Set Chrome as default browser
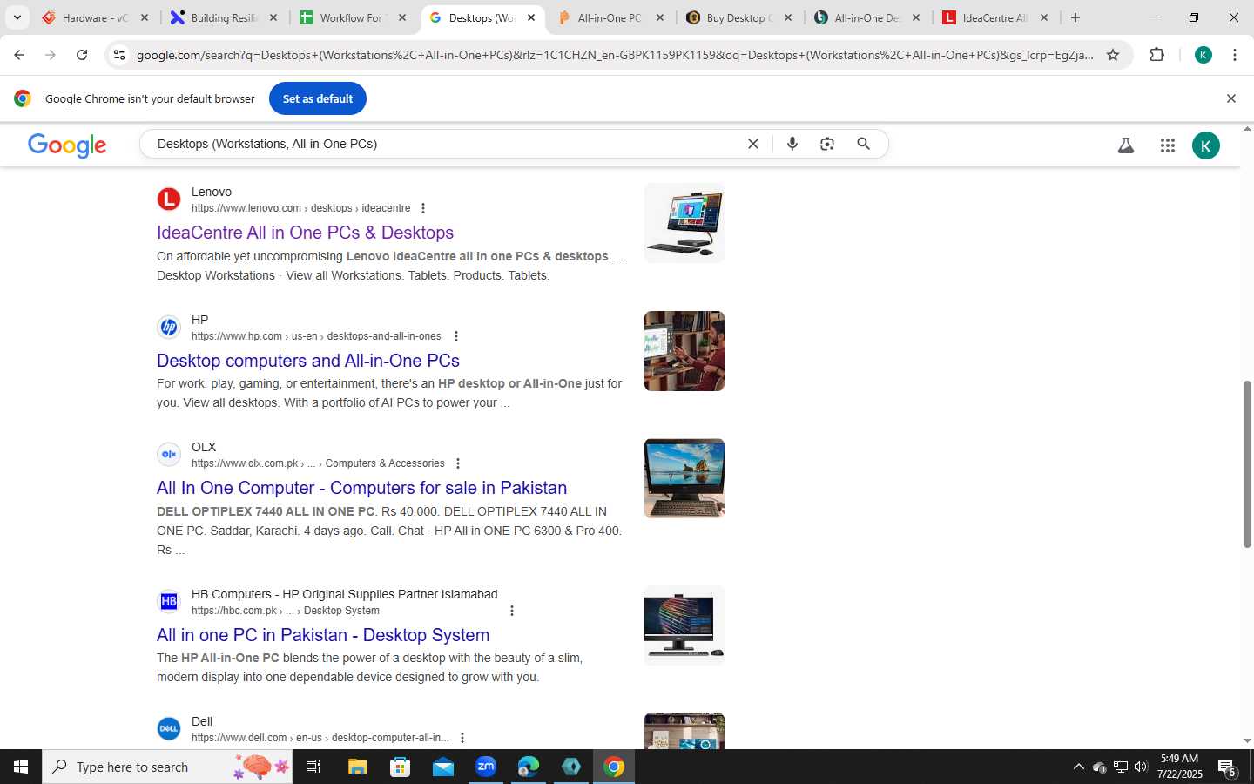1254x784 pixels. [318, 98]
